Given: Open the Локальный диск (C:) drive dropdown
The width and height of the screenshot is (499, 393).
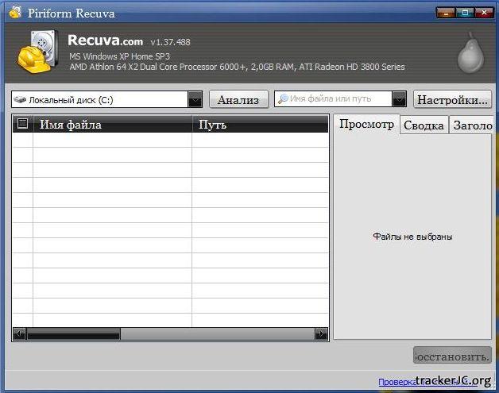Looking at the screenshot, I should coord(195,99).
